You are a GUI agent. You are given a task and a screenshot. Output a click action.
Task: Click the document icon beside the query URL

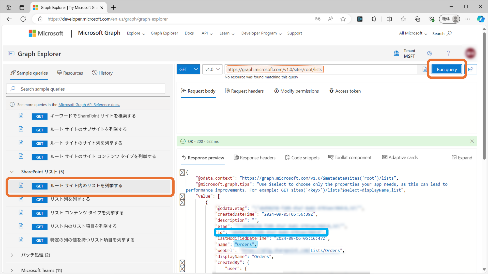click(x=424, y=69)
